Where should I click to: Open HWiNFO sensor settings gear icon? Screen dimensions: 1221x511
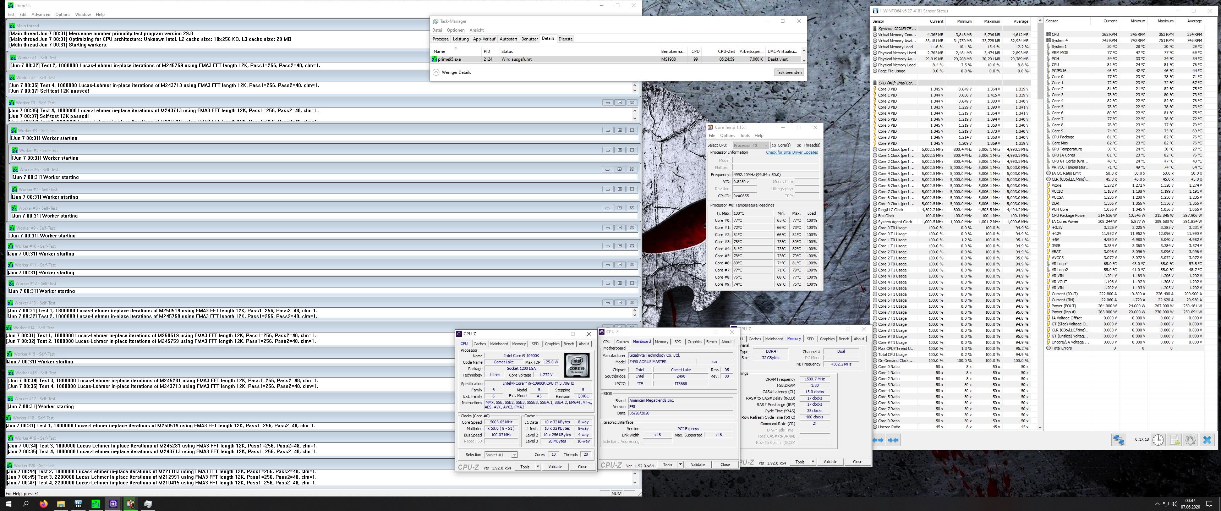(1191, 440)
